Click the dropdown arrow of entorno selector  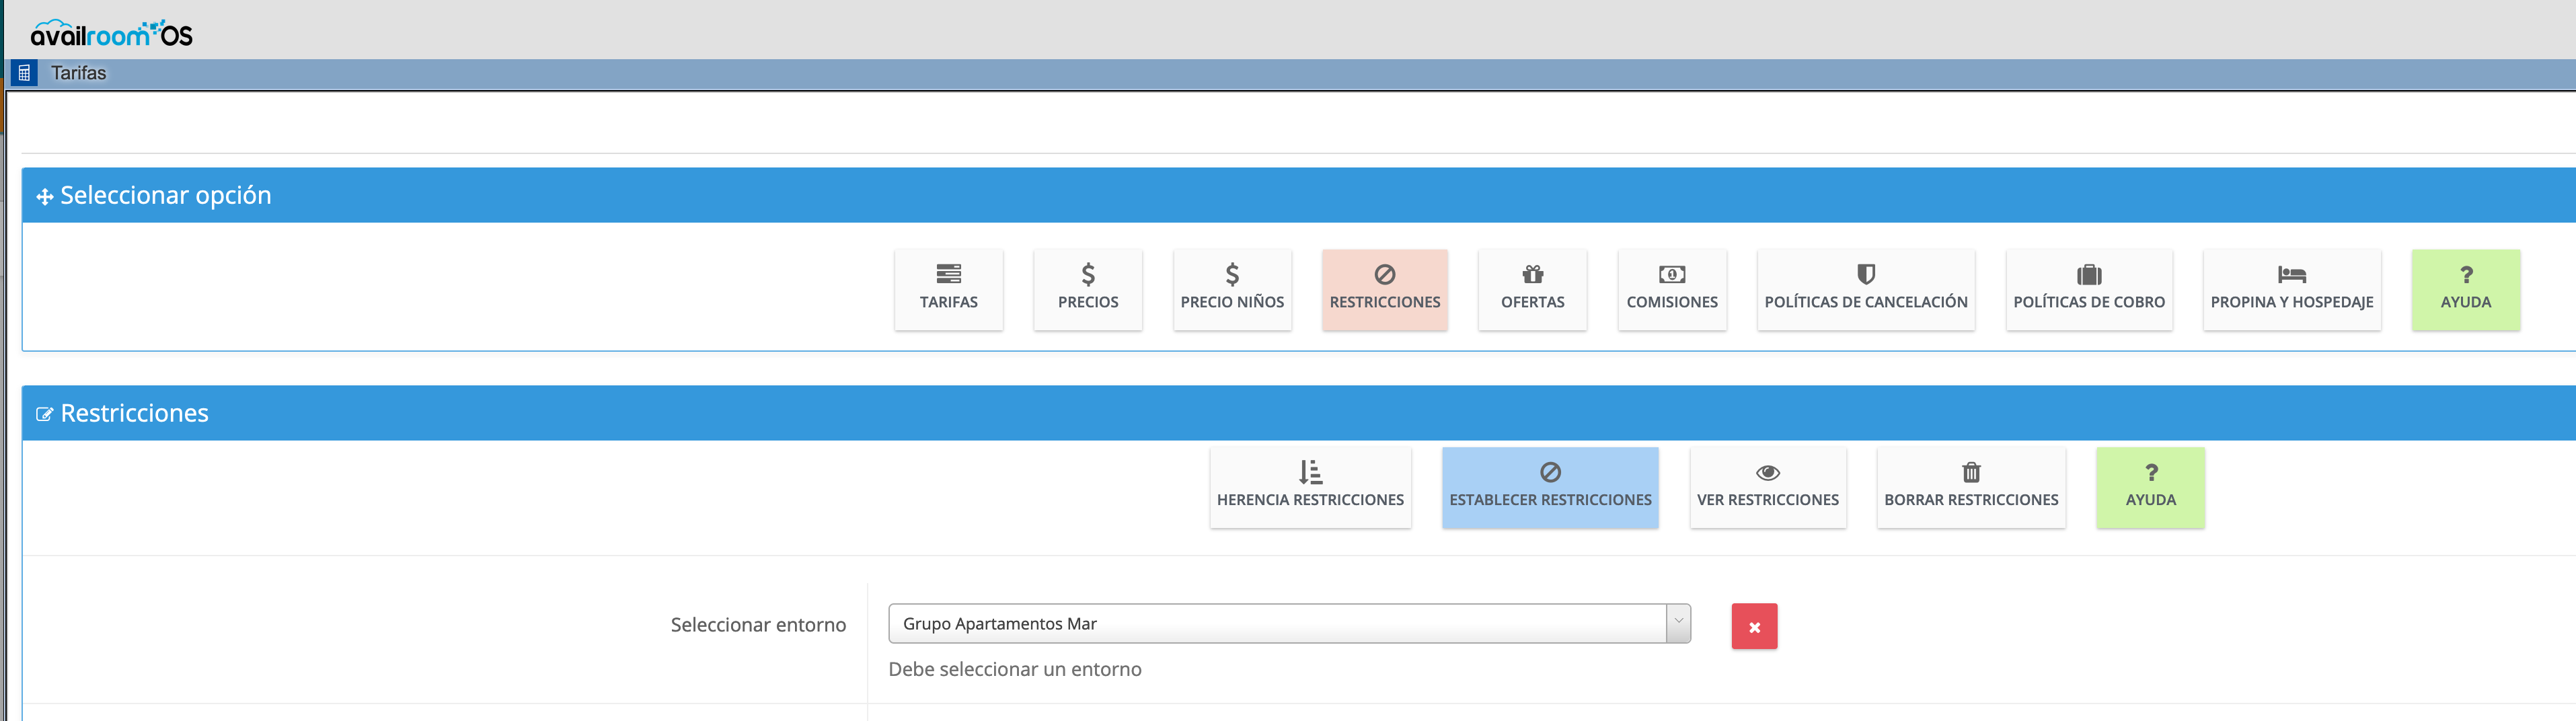[x=1678, y=623]
